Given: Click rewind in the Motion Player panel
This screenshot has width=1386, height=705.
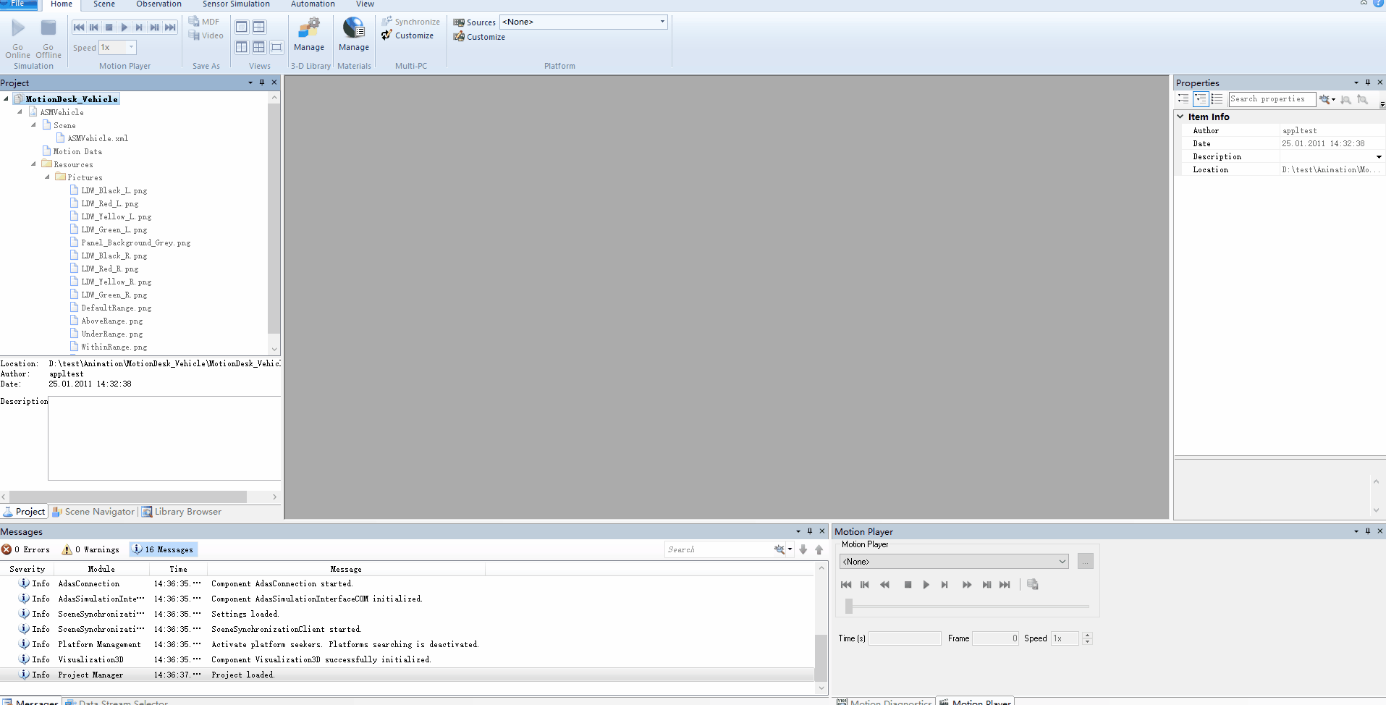Looking at the screenshot, I should 884,585.
